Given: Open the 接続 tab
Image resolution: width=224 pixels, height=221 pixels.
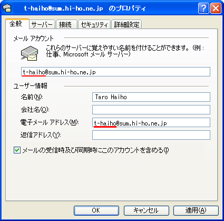Looking at the screenshot, I should tap(66, 24).
